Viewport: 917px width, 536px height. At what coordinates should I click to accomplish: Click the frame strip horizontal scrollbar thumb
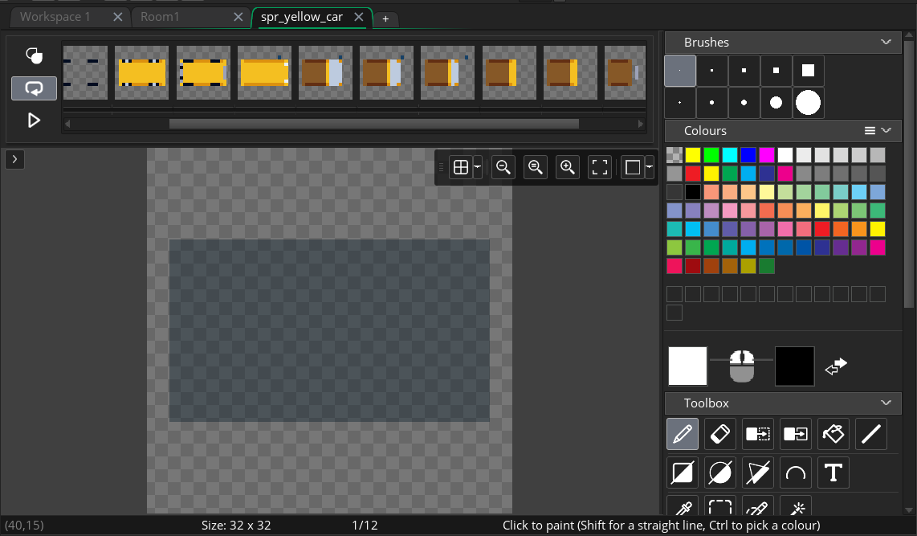[x=373, y=124]
